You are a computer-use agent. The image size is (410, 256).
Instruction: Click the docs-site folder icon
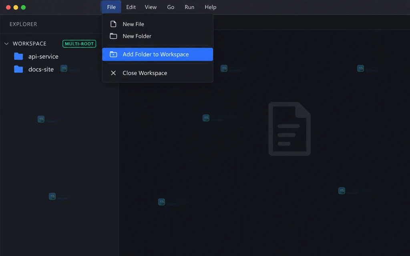[x=18, y=69]
